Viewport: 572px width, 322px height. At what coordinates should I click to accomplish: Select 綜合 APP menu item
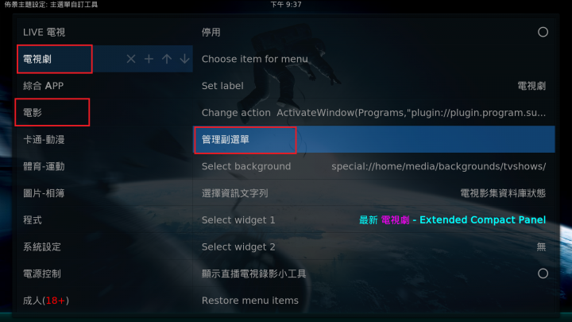105,86
